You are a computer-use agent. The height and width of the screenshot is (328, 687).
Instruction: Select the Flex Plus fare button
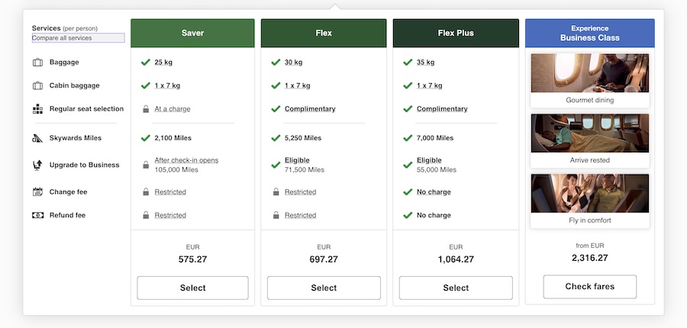tap(456, 288)
